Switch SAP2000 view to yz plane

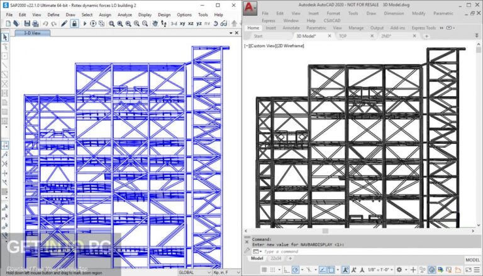coord(199,23)
